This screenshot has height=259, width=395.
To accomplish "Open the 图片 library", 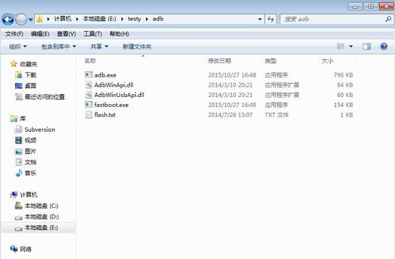I will 30,152.
